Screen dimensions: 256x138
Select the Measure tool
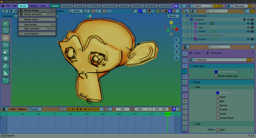coord(5,73)
